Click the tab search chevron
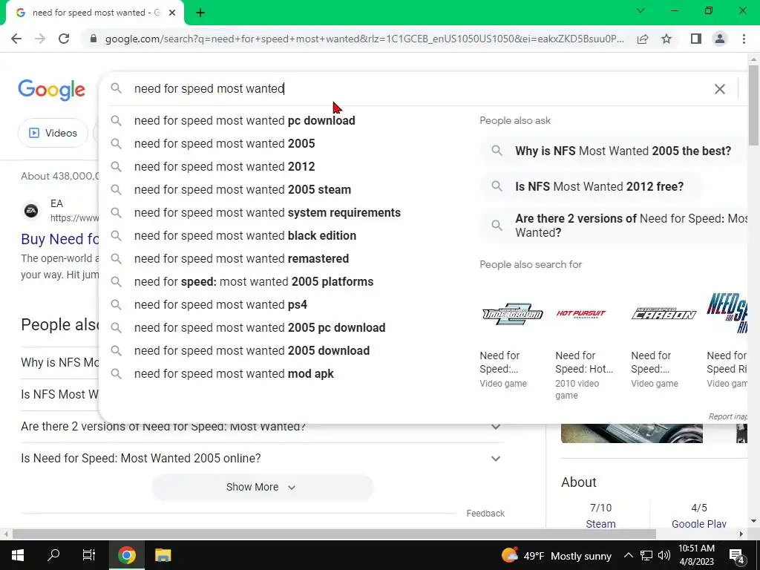The image size is (760, 570). (641, 10)
